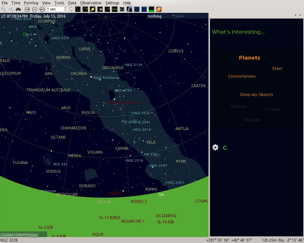Screen dimensions: 304x243
Task: Click the Rigel Kentaurus star on the map
Action: click(x=91, y=77)
